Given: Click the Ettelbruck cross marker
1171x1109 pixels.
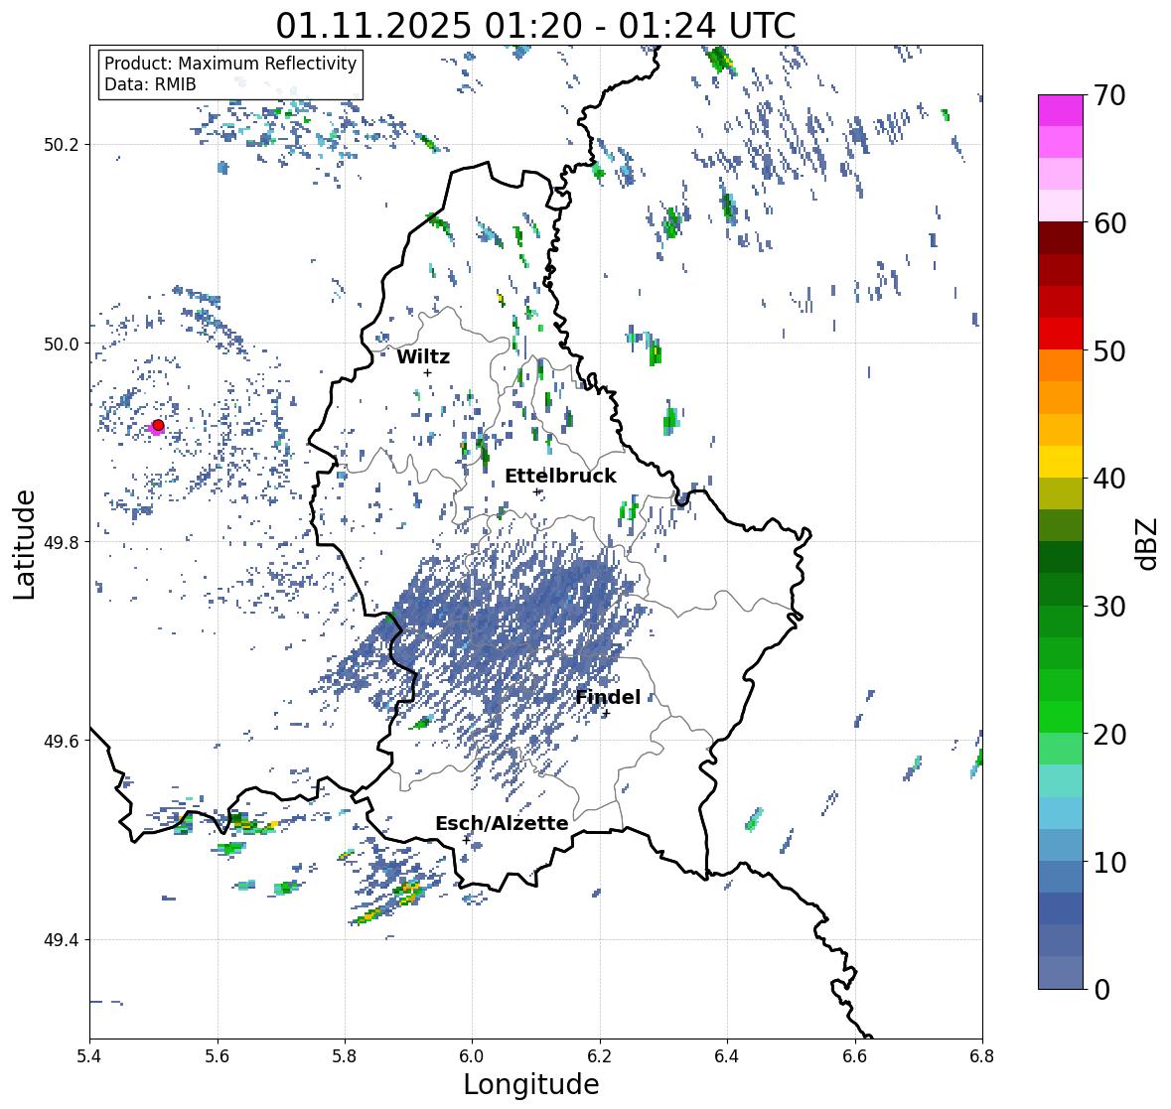Looking at the screenshot, I should 536,491.
